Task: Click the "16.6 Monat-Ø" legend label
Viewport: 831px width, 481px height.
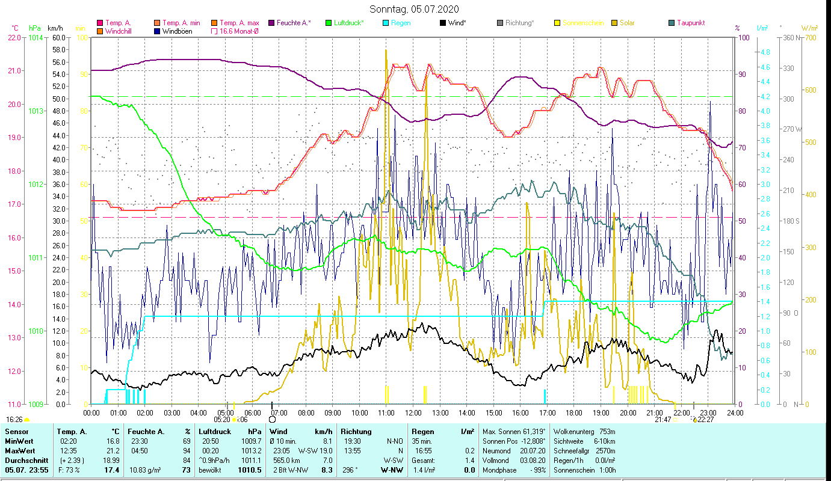Action: pyautogui.click(x=239, y=31)
